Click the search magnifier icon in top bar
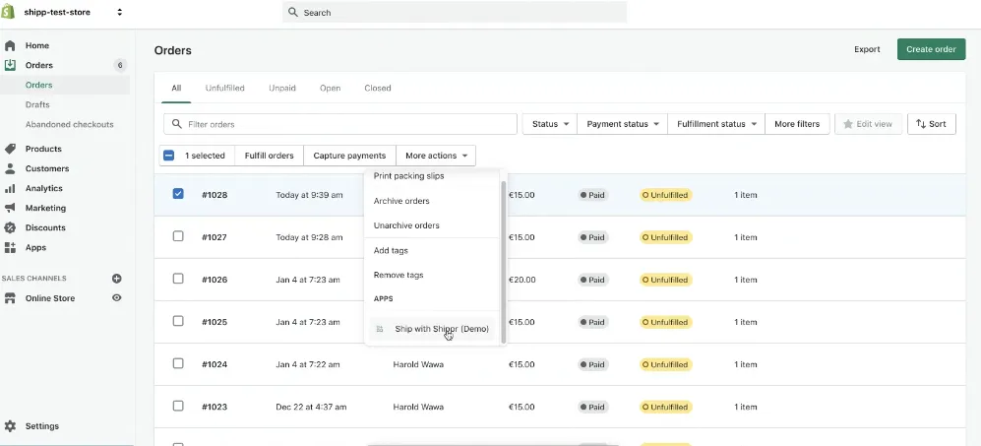Viewport: 981px width, 446px height. click(293, 12)
